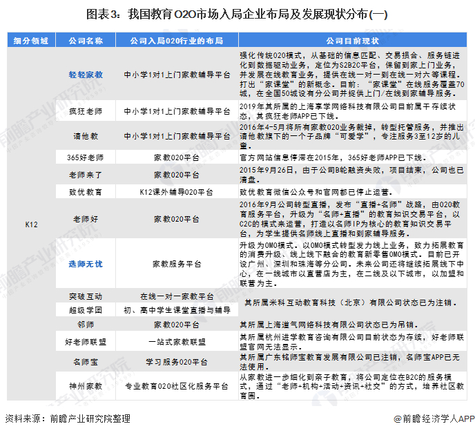Click the 选师无忧 status about OMO模式

352,264
